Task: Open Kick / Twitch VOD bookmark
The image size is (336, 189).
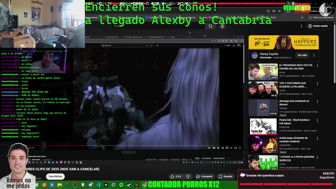Action: (210, 18)
